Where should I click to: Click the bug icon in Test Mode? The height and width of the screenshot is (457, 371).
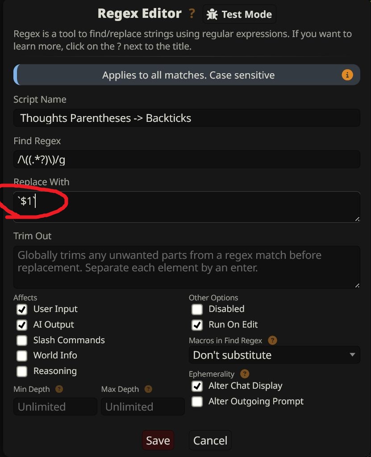pos(213,14)
